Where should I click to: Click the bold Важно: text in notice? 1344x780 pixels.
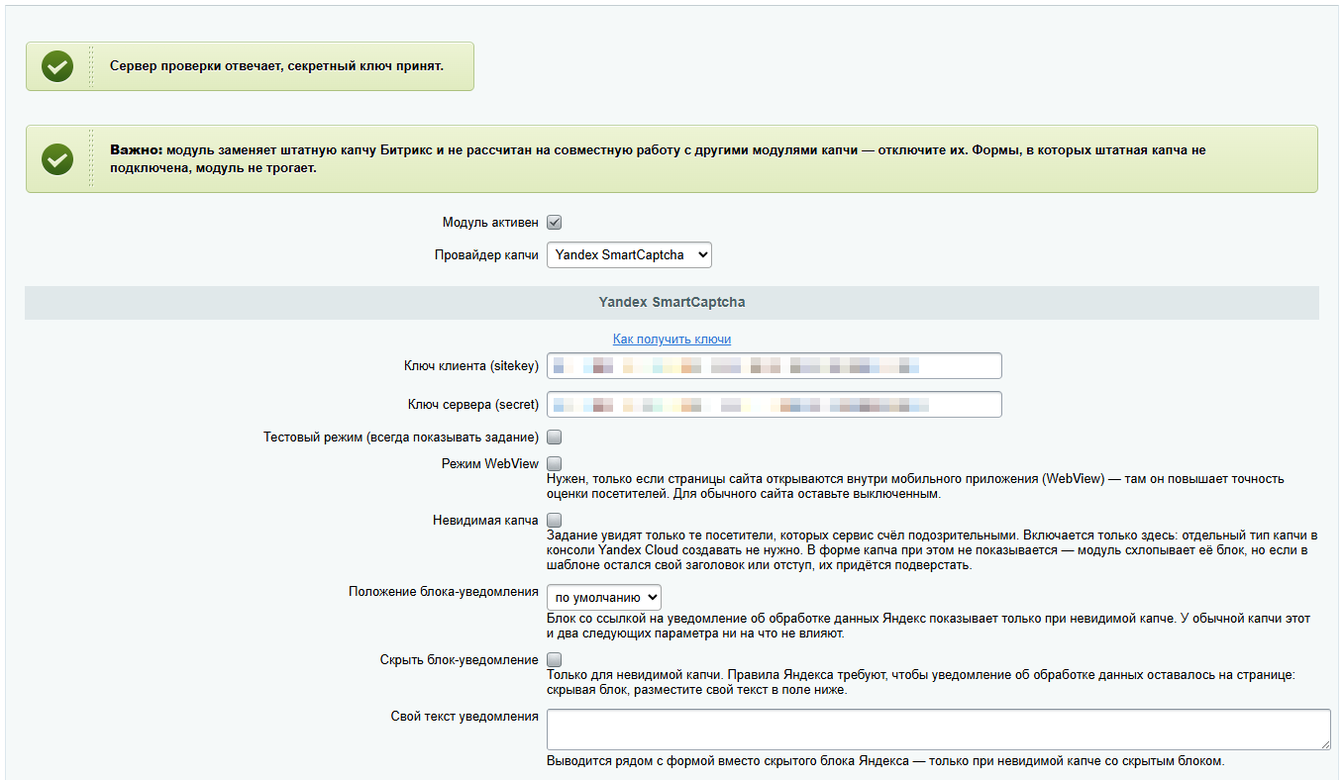coord(136,150)
